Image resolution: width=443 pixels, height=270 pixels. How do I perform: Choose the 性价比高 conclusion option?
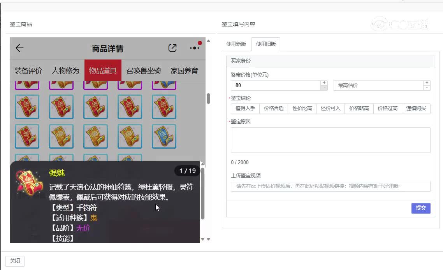tap(302, 109)
